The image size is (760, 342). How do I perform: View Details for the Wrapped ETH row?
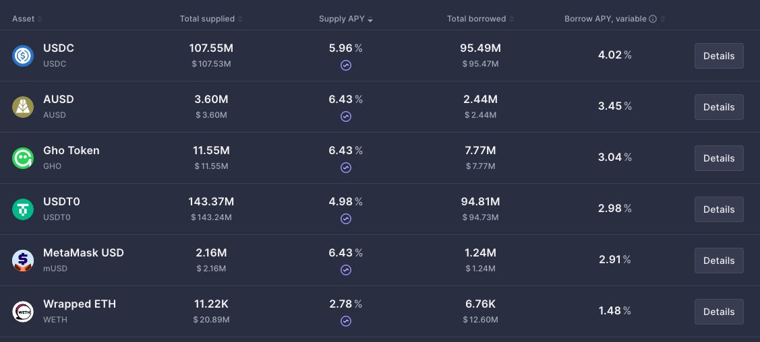(719, 312)
